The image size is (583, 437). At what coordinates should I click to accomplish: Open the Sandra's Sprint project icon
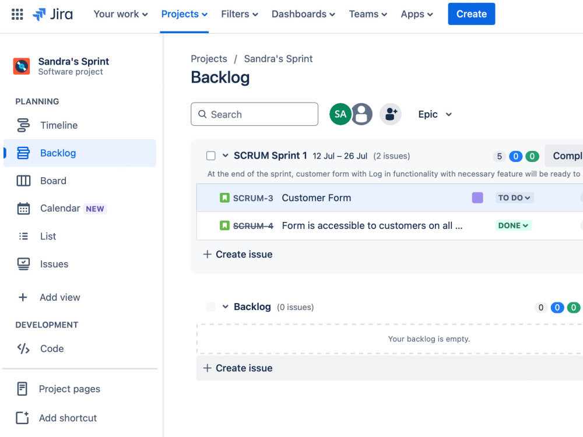22,66
